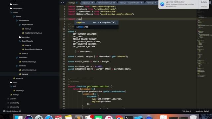
Task: Launch Siri from the dock
Action: (28, 117)
